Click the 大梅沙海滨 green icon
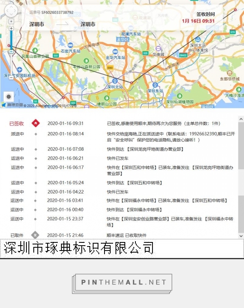Image resolution: width=244 pixels, height=308 pixels. (239, 90)
